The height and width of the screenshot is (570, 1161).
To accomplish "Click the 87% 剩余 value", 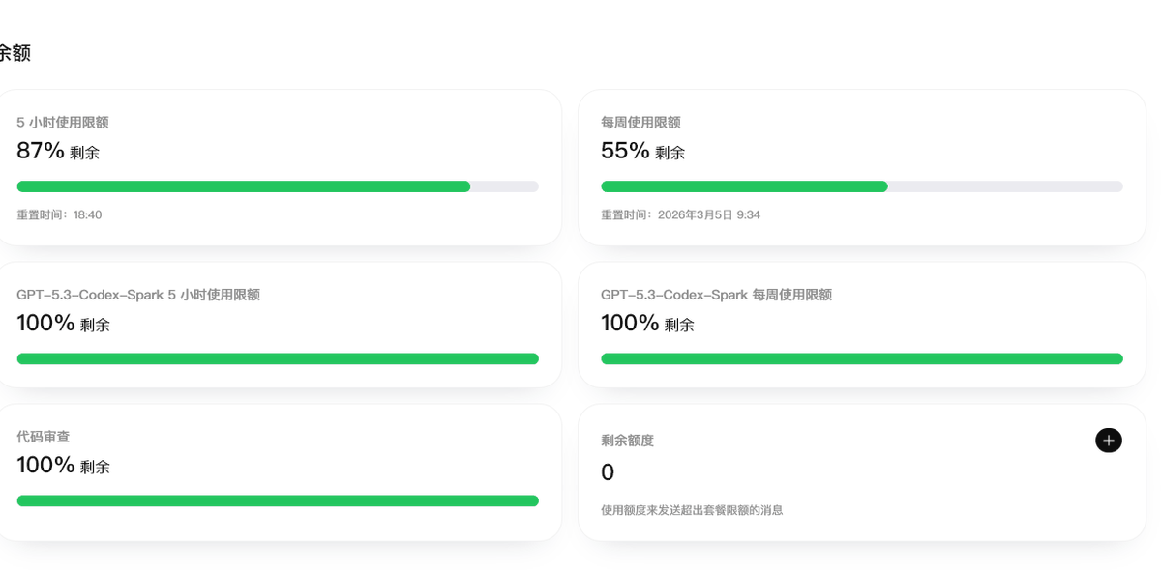I will click(58, 151).
